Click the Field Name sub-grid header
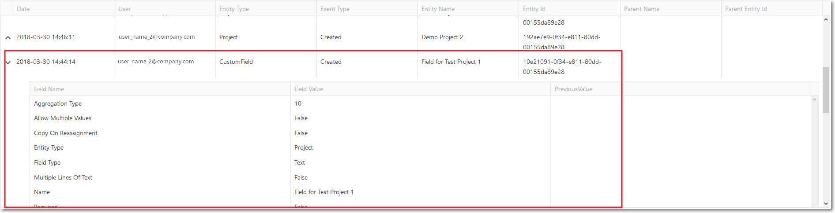 point(49,89)
